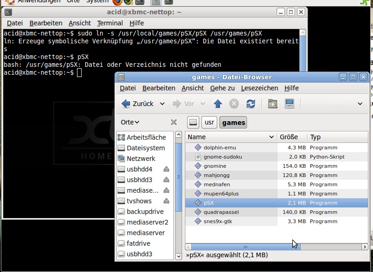The height and width of the screenshot is (272, 373).
Task: Sort by the Name column header
Action: 231,137
